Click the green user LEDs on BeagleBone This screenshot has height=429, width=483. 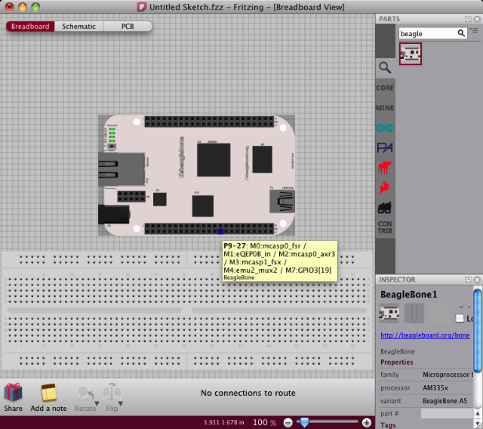pos(112,135)
